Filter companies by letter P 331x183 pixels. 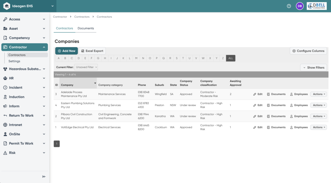(x=157, y=58)
